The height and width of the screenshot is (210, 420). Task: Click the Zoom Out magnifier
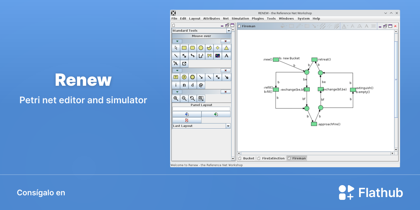click(x=184, y=98)
